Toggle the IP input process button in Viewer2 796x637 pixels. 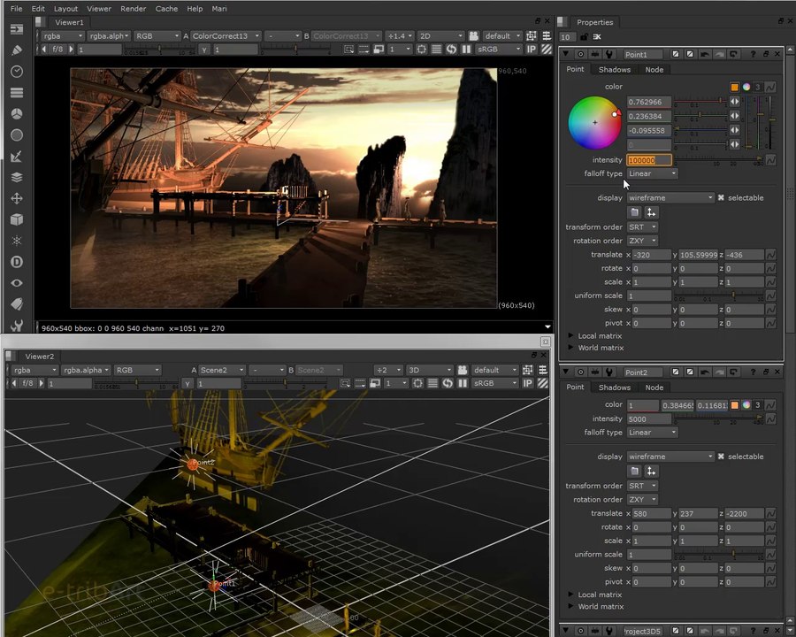tap(527, 383)
